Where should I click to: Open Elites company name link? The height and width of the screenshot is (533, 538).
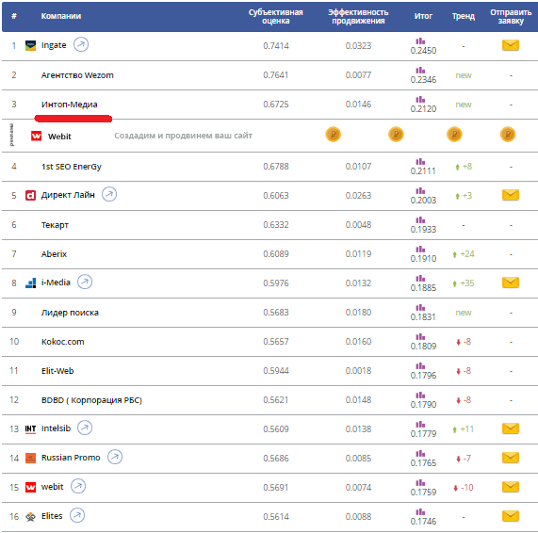click(x=52, y=516)
